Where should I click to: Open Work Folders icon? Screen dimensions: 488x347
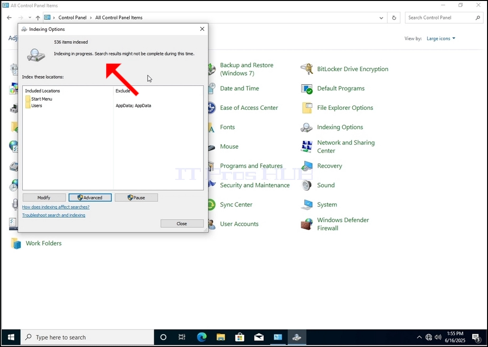click(x=16, y=243)
